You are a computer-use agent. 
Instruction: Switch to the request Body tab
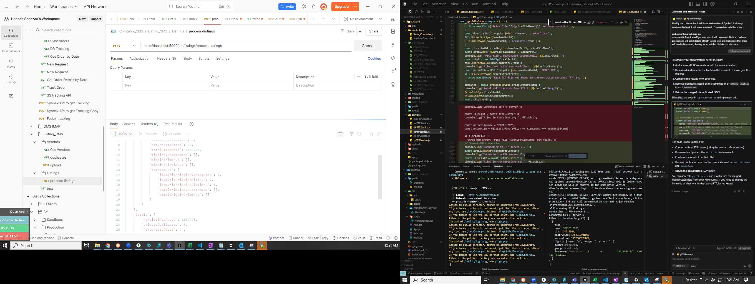pos(188,58)
